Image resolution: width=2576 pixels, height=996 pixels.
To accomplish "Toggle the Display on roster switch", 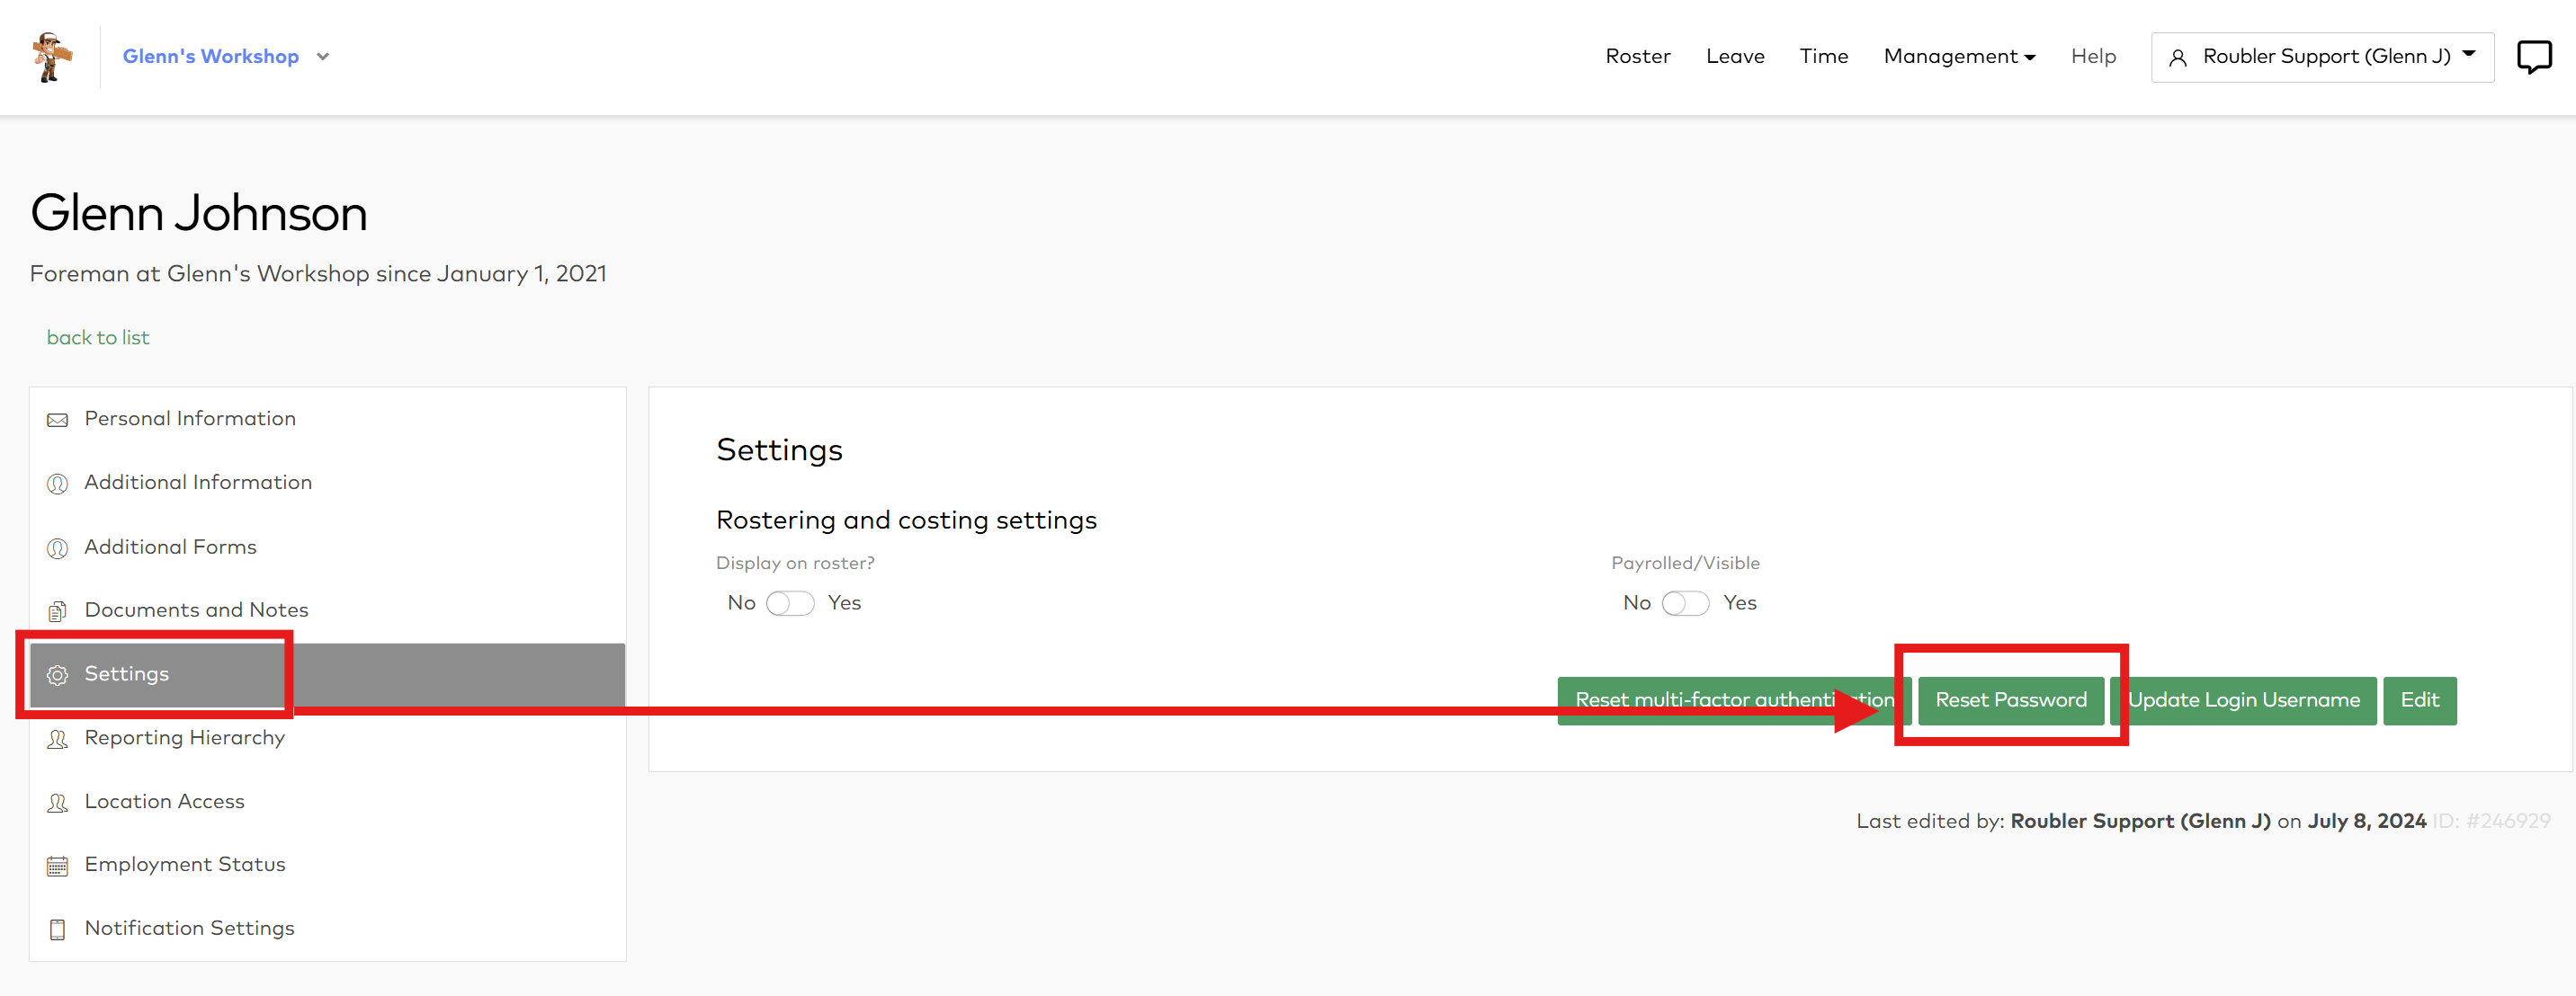I will pyautogui.click(x=789, y=603).
